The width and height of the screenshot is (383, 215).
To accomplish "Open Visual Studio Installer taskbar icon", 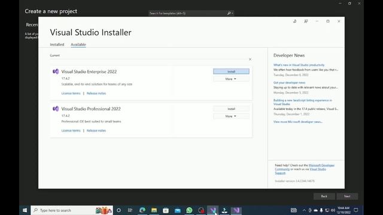I will [224, 210].
